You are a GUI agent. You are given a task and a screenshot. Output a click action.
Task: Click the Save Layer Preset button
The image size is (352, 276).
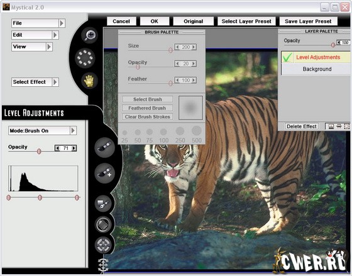click(308, 21)
